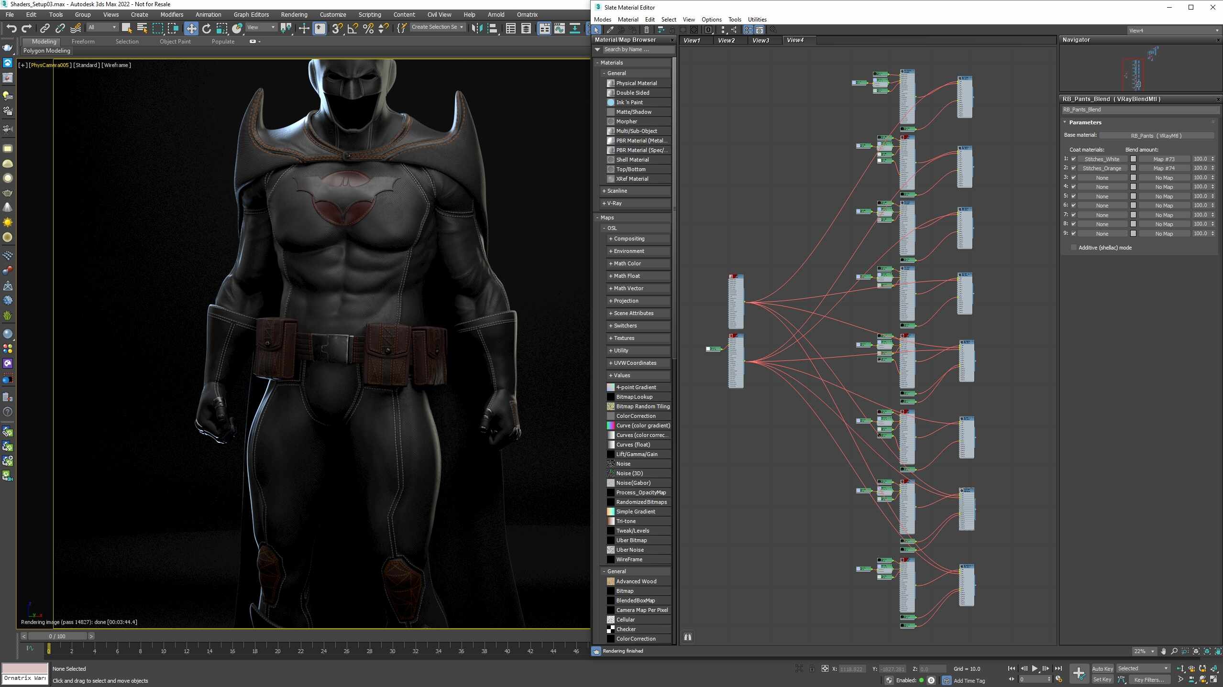Click Set Keys large plus-key button
This screenshot has height=687, width=1223.
(x=1079, y=674)
